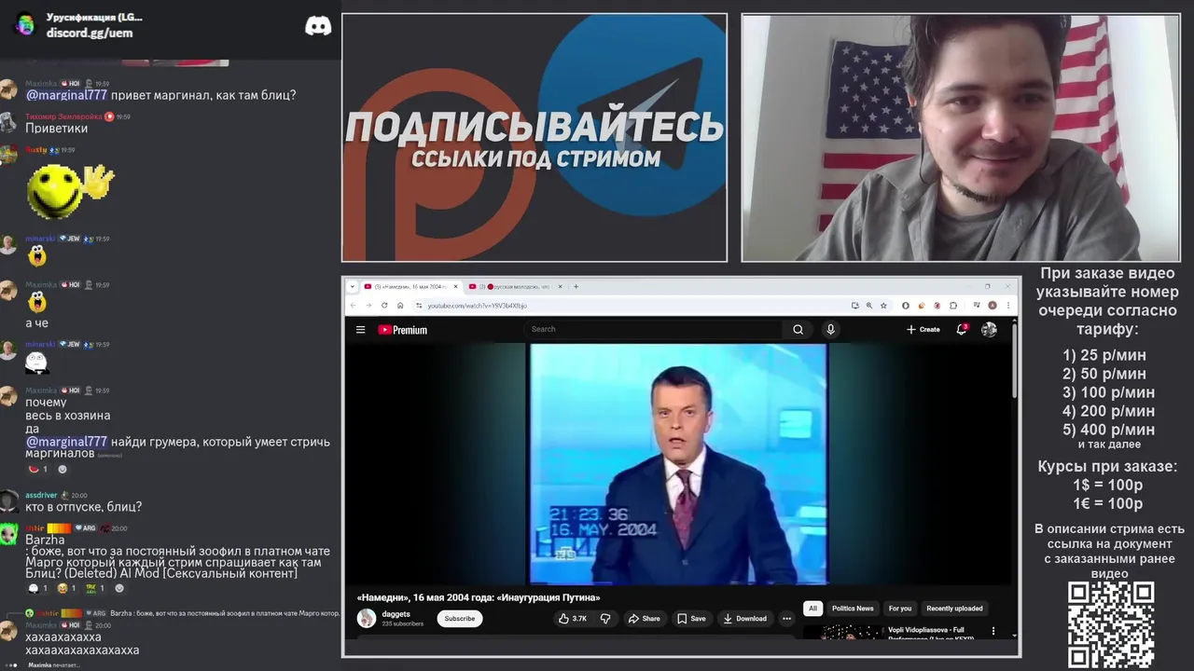The width and height of the screenshot is (1194, 671).
Task: Click the discord.gg/uem invite text
Action: point(90,33)
